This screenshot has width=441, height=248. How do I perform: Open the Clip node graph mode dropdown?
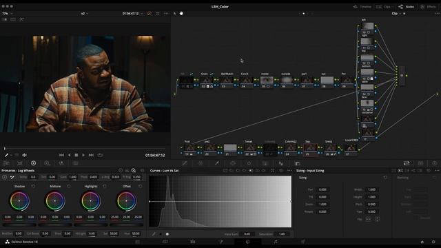(396, 13)
